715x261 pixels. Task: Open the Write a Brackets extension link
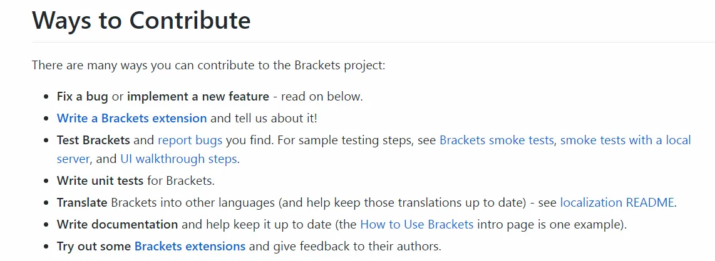click(131, 118)
